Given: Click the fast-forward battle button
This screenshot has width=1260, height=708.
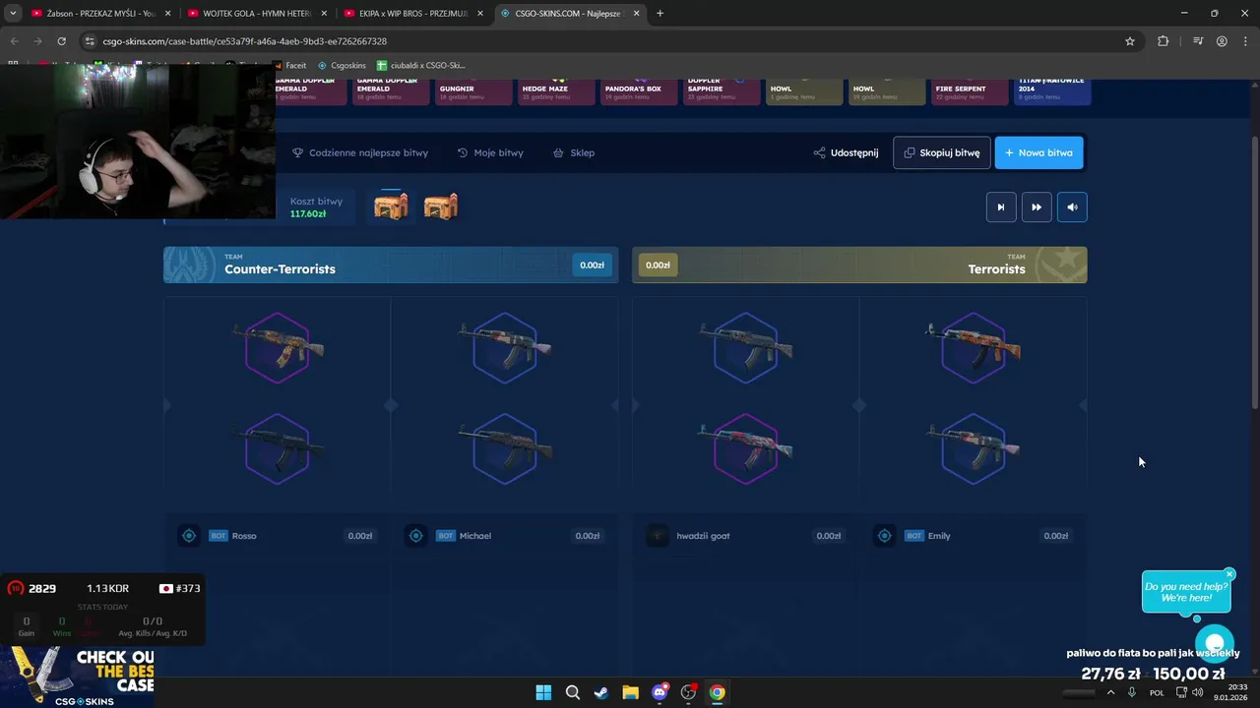Looking at the screenshot, I should click(1037, 206).
